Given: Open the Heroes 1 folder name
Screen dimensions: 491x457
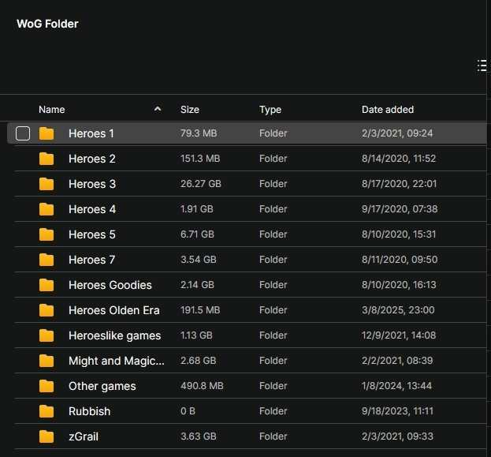Looking at the screenshot, I should (x=91, y=133).
